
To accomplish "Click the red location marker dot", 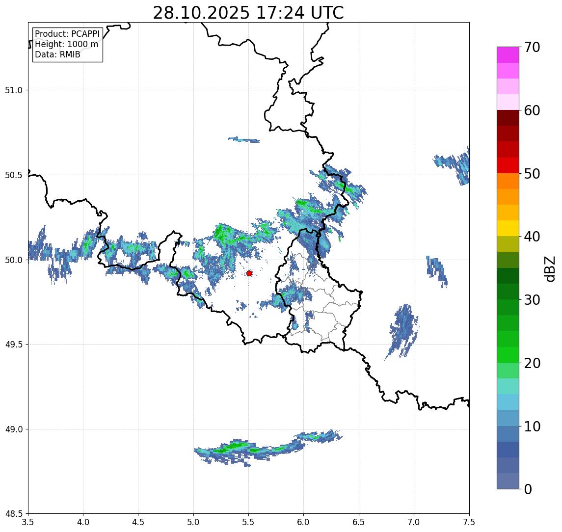I will (x=249, y=273).
